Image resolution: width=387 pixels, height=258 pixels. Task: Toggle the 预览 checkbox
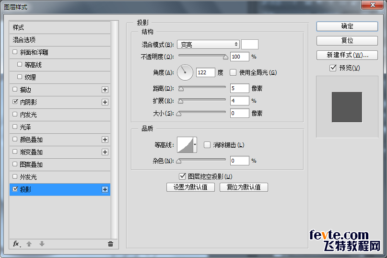point(333,68)
